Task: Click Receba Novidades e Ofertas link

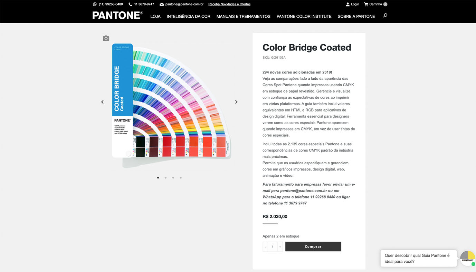Action: pos(229,4)
